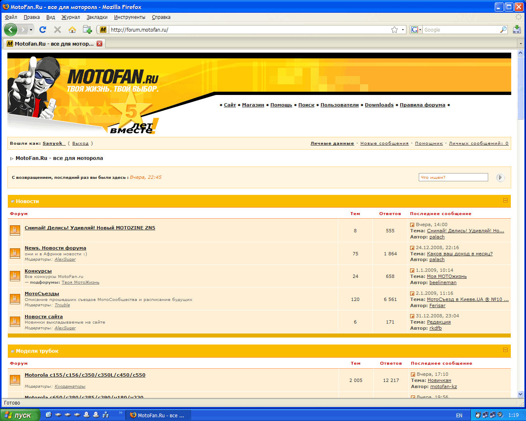Click the URL address bar
Viewport: 526px width, 421px height.
tap(251, 30)
